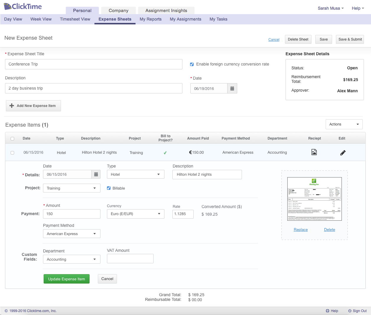Click the VAT Amount input field

[x=130, y=259]
